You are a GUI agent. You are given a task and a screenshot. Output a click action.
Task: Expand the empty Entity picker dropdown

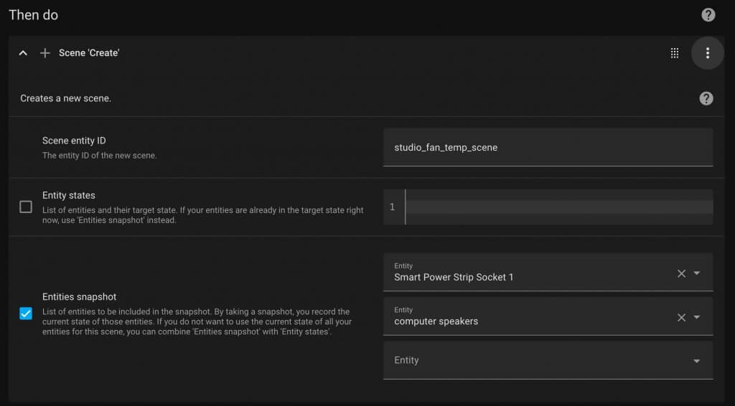(x=696, y=361)
